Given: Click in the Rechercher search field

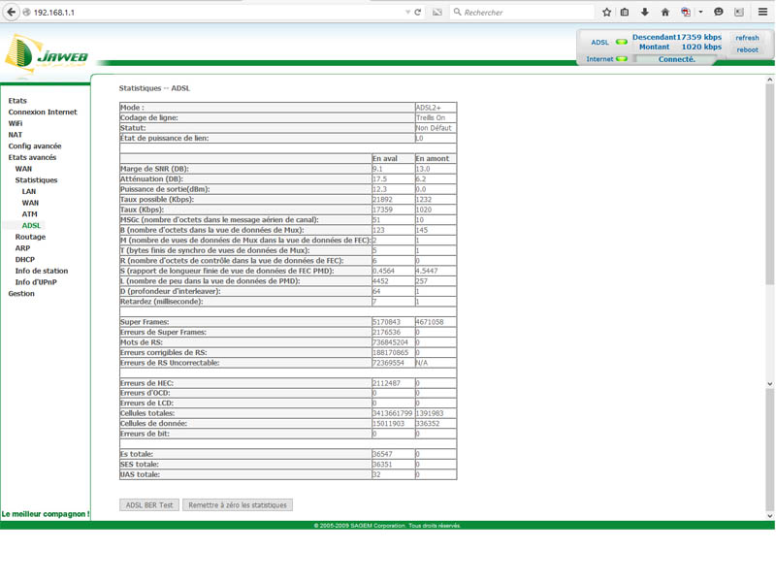Looking at the screenshot, I should 524,13.
